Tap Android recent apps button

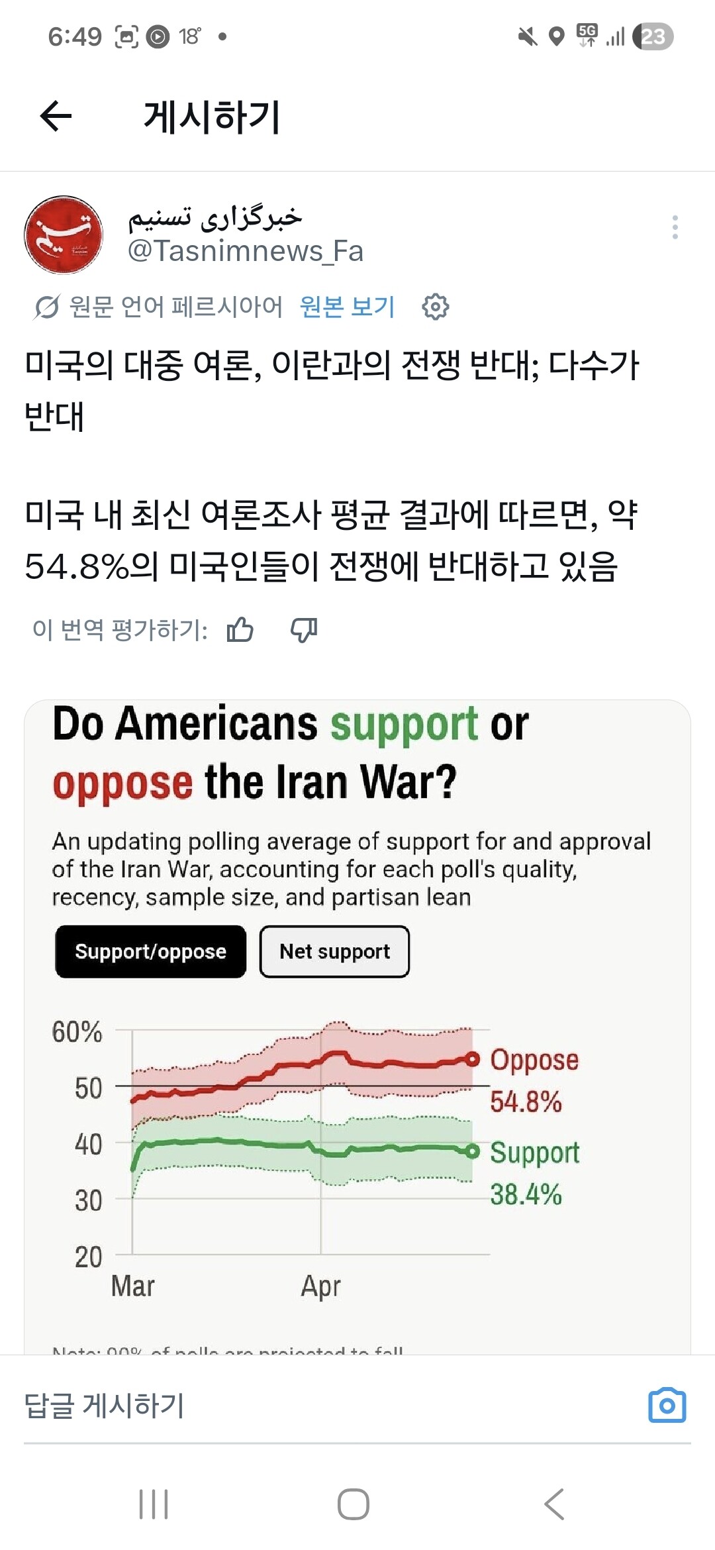tap(154, 1504)
